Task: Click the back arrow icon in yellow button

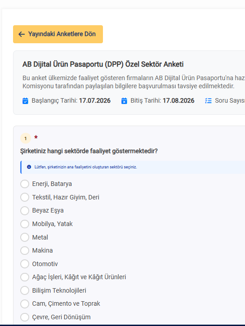Action: tap(22, 34)
